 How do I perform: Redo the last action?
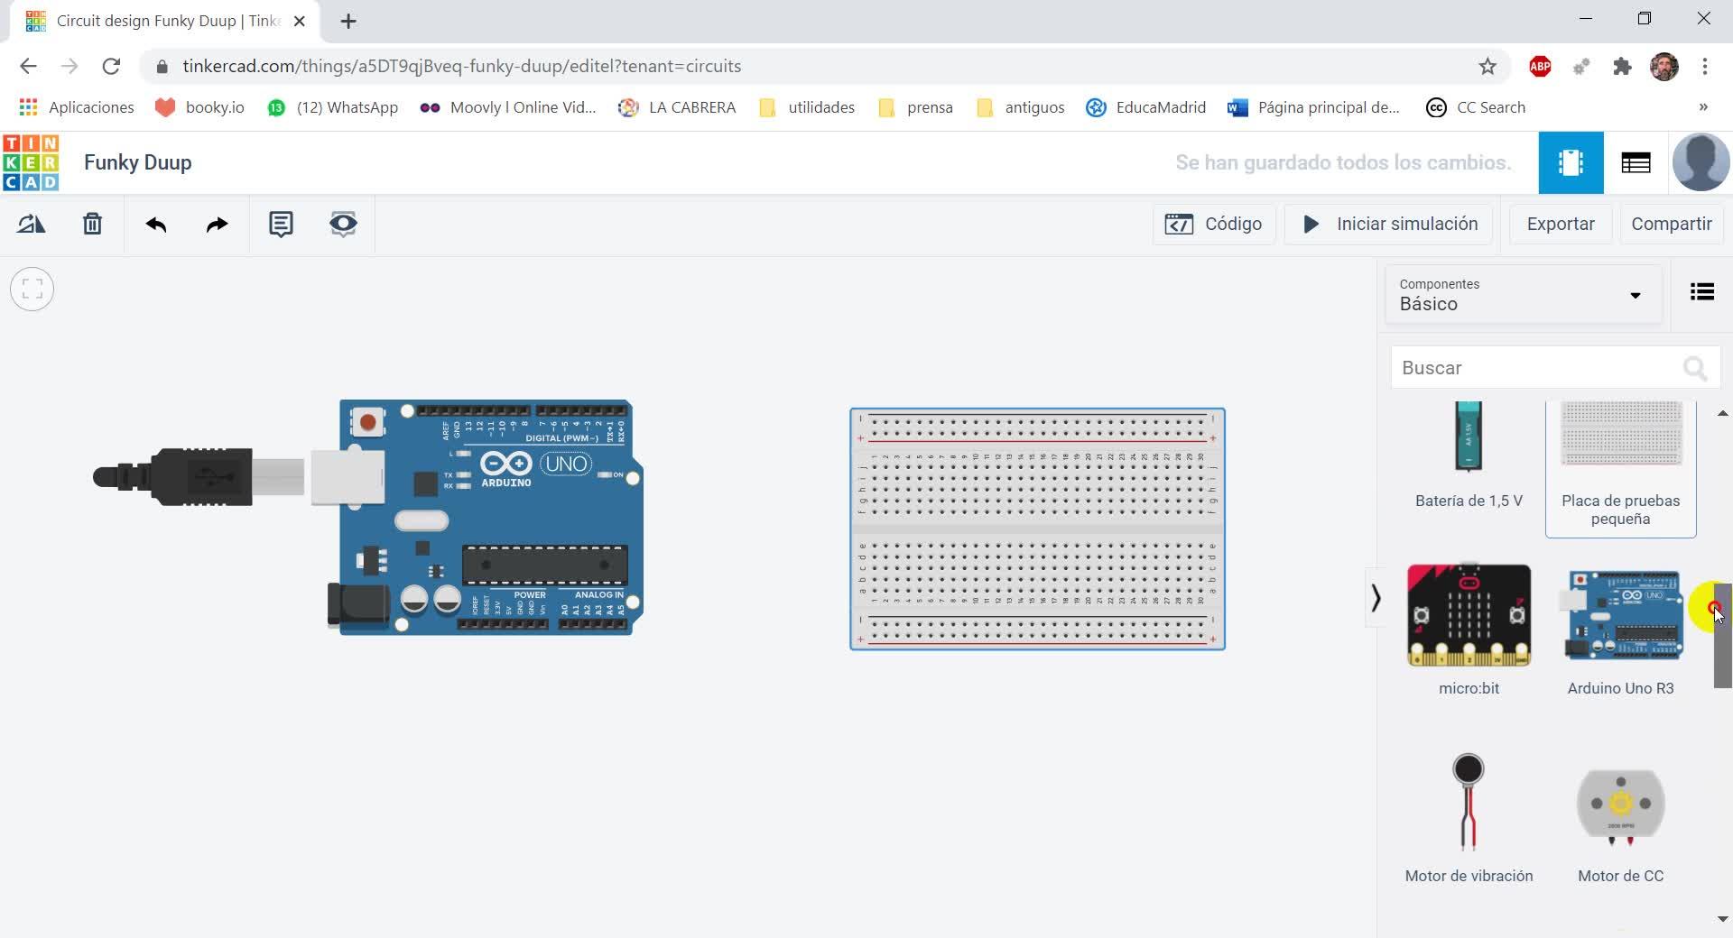217,224
